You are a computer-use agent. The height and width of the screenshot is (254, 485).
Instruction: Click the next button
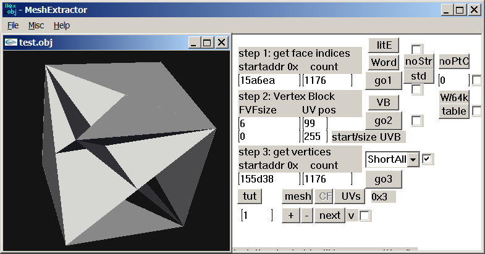[330, 215]
